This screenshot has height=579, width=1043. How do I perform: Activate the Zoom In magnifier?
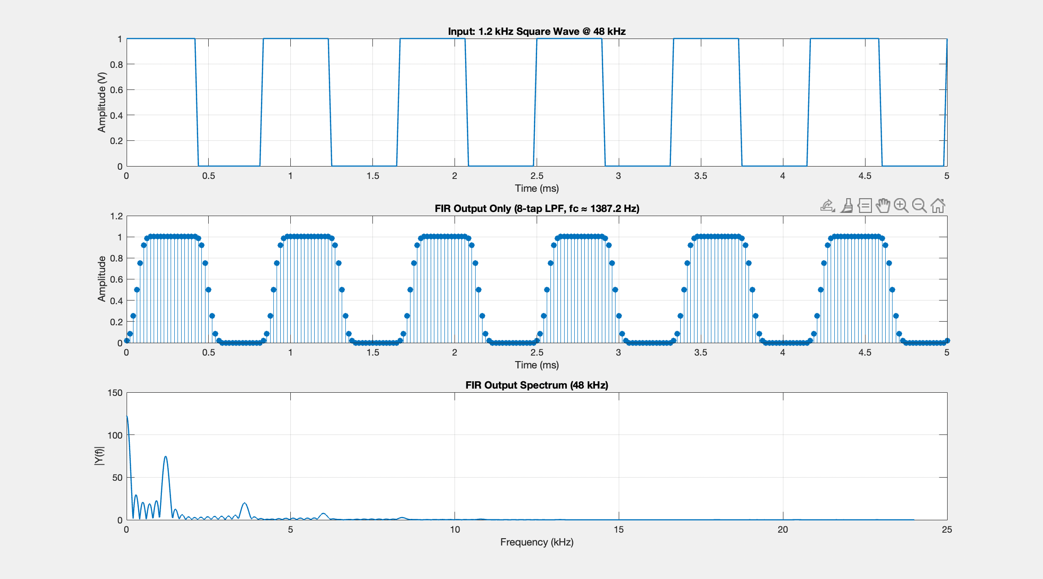(x=901, y=206)
